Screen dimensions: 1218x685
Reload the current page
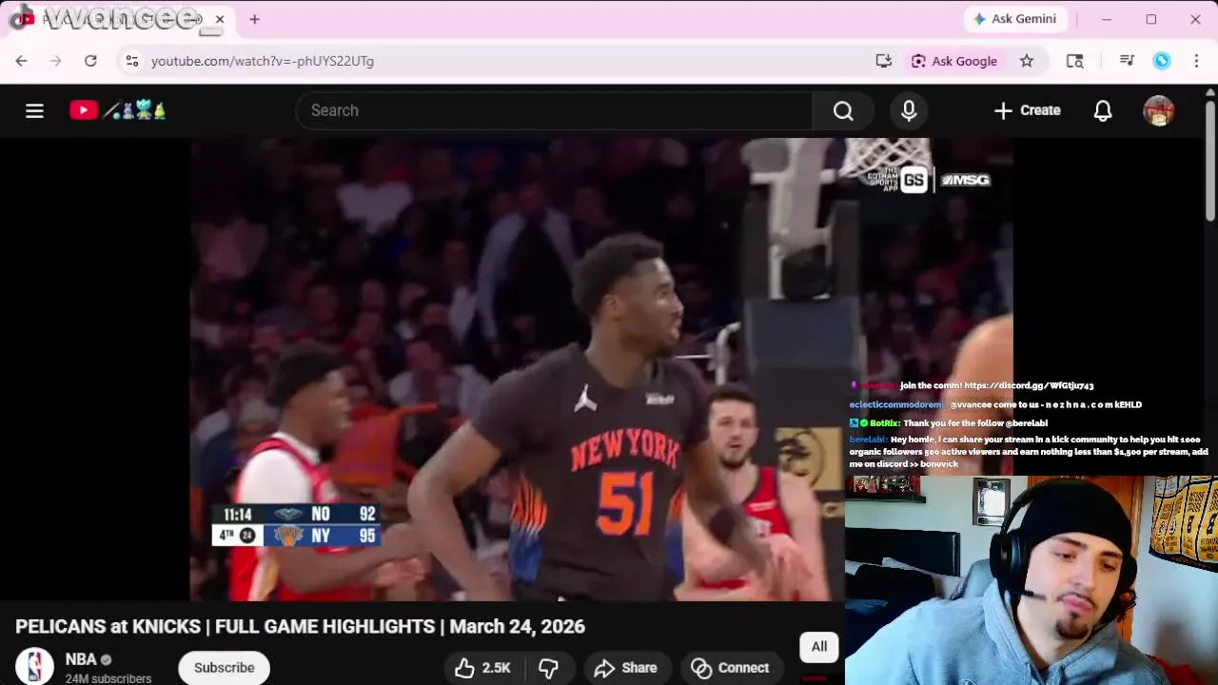pyautogui.click(x=90, y=61)
